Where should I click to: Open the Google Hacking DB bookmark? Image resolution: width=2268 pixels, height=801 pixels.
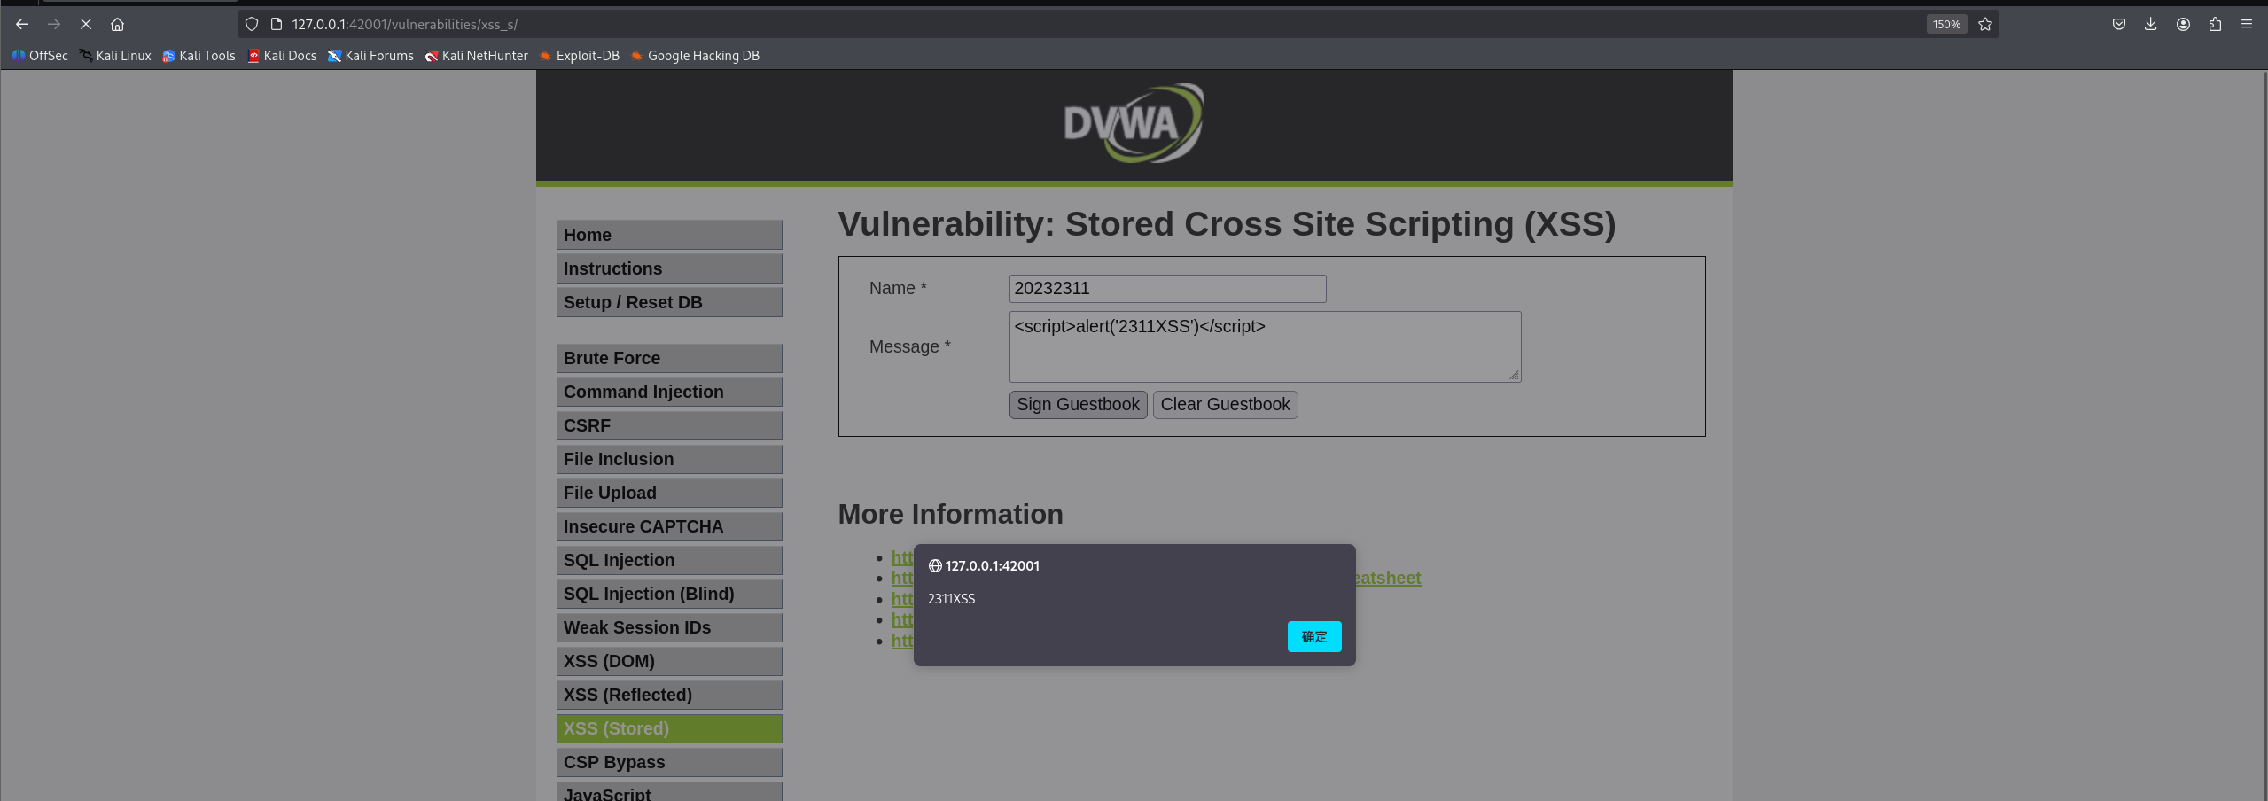[695, 56]
